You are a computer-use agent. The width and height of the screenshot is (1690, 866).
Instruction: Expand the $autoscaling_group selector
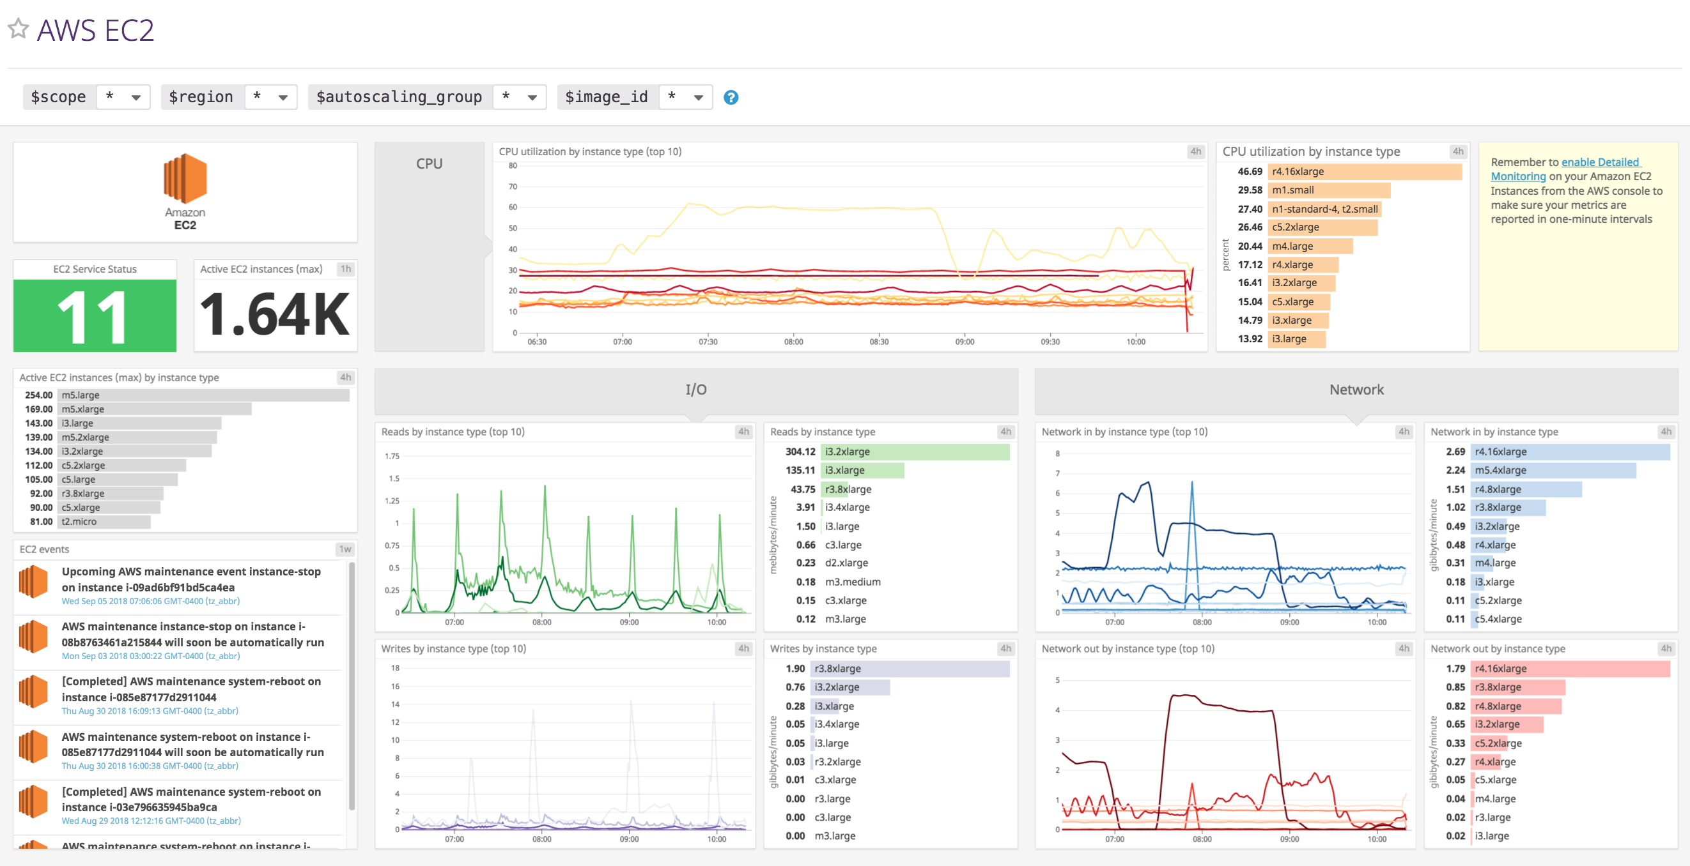point(519,97)
